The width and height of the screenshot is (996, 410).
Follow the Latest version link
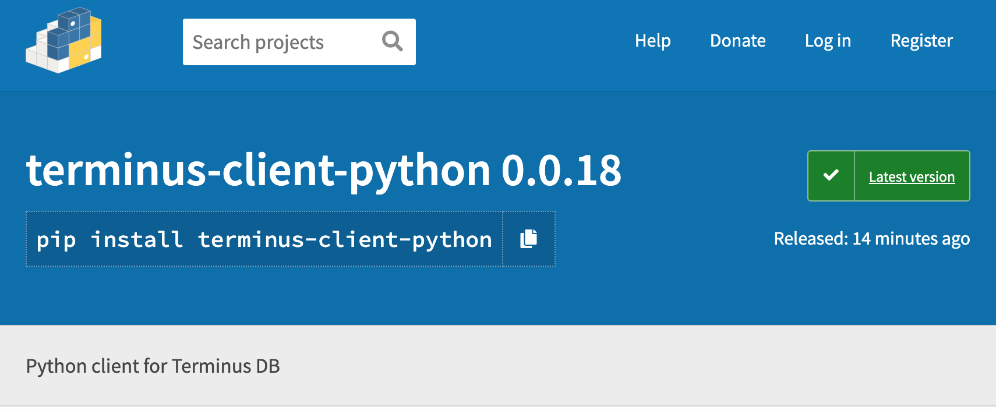pyautogui.click(x=912, y=176)
